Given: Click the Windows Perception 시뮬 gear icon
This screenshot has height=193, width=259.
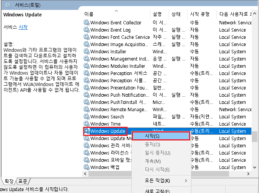Looking at the screenshot, I should coord(86,80).
